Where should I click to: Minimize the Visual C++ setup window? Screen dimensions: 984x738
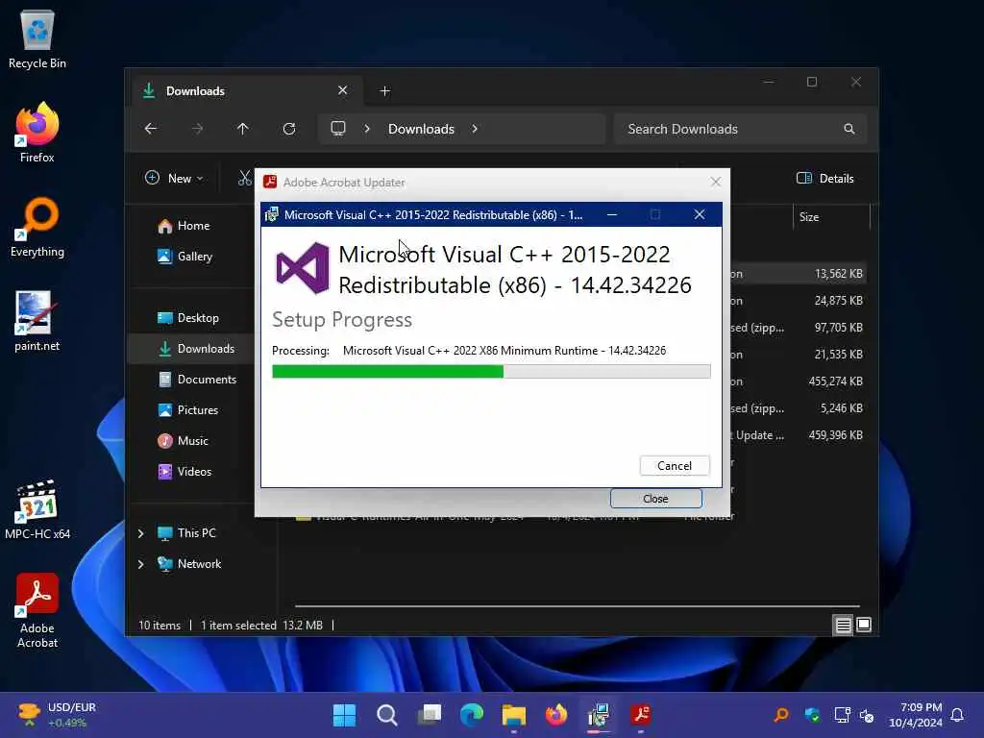click(x=612, y=214)
